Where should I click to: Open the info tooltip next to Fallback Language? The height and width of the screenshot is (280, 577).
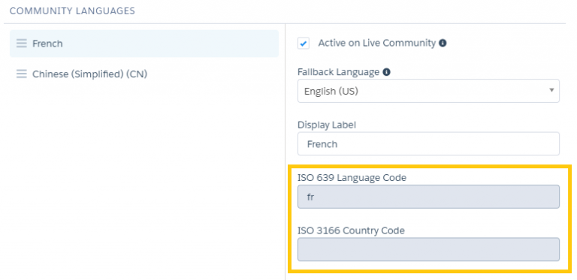pos(386,72)
